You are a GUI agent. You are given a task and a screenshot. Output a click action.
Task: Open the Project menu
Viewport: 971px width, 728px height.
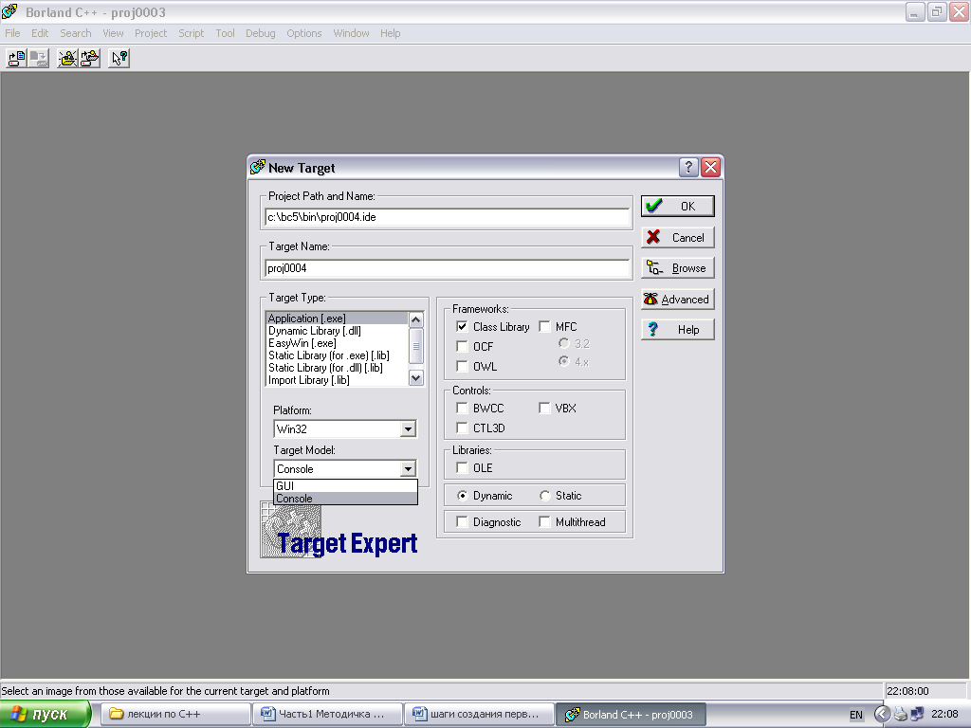[x=151, y=33]
